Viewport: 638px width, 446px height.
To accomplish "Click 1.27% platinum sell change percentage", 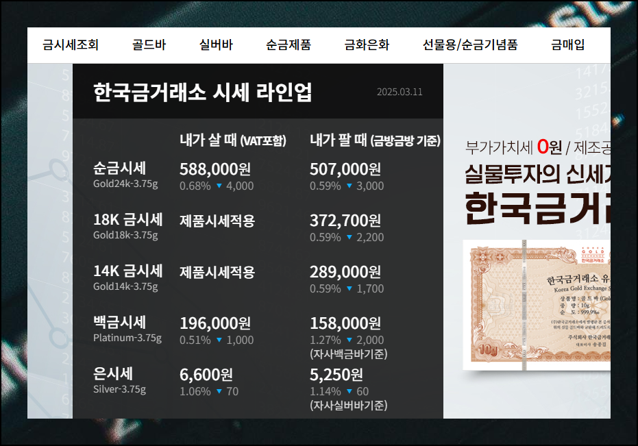I will 326,340.
